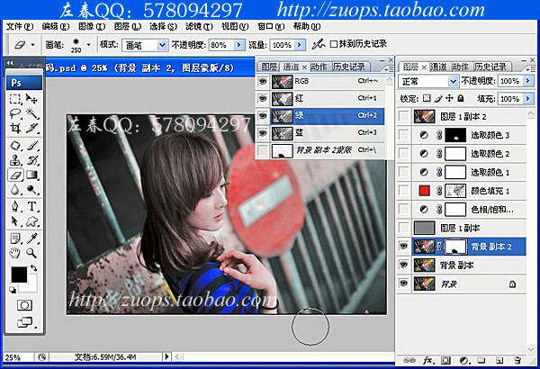Screen dimensions: 540x369
Task: Open the 选择 menu
Action: click(x=163, y=26)
